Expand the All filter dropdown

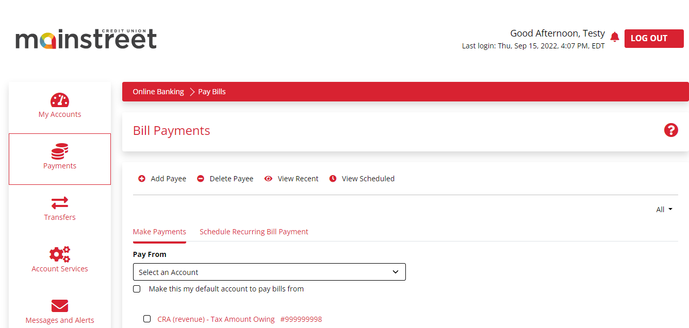point(664,209)
